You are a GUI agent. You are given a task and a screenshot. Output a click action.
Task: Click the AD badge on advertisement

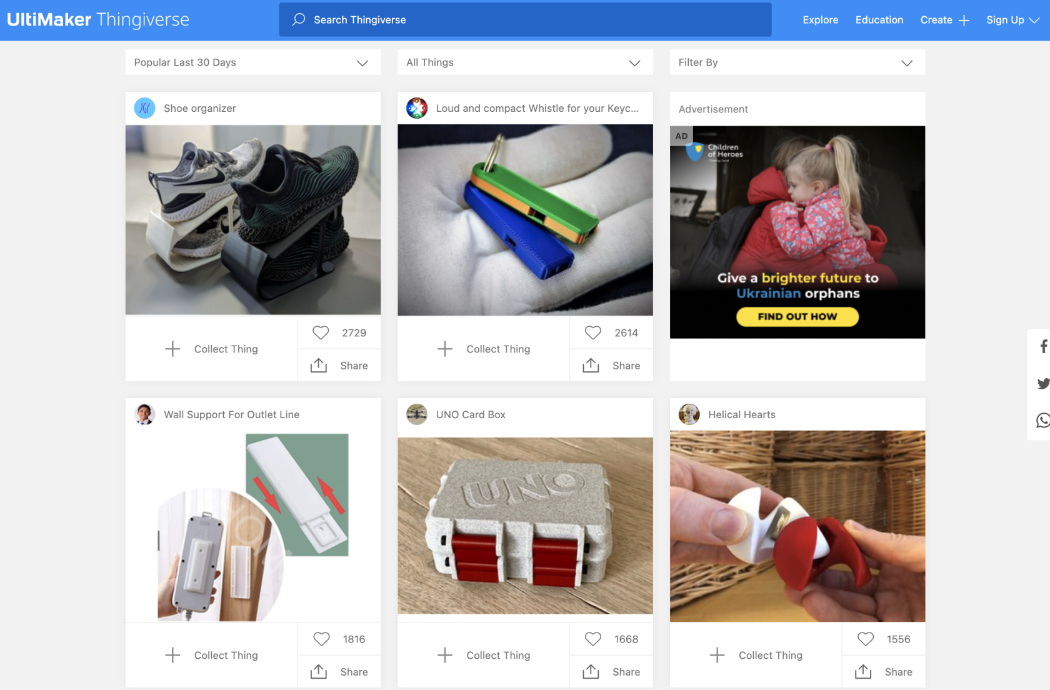pos(681,136)
